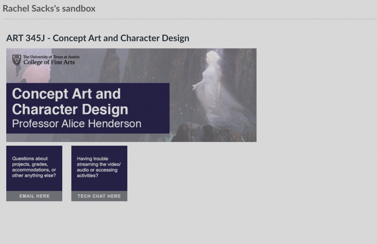377x244 pixels.
Task: Click 'Concept Art and Character Design' banner heading
Action: click(70, 101)
